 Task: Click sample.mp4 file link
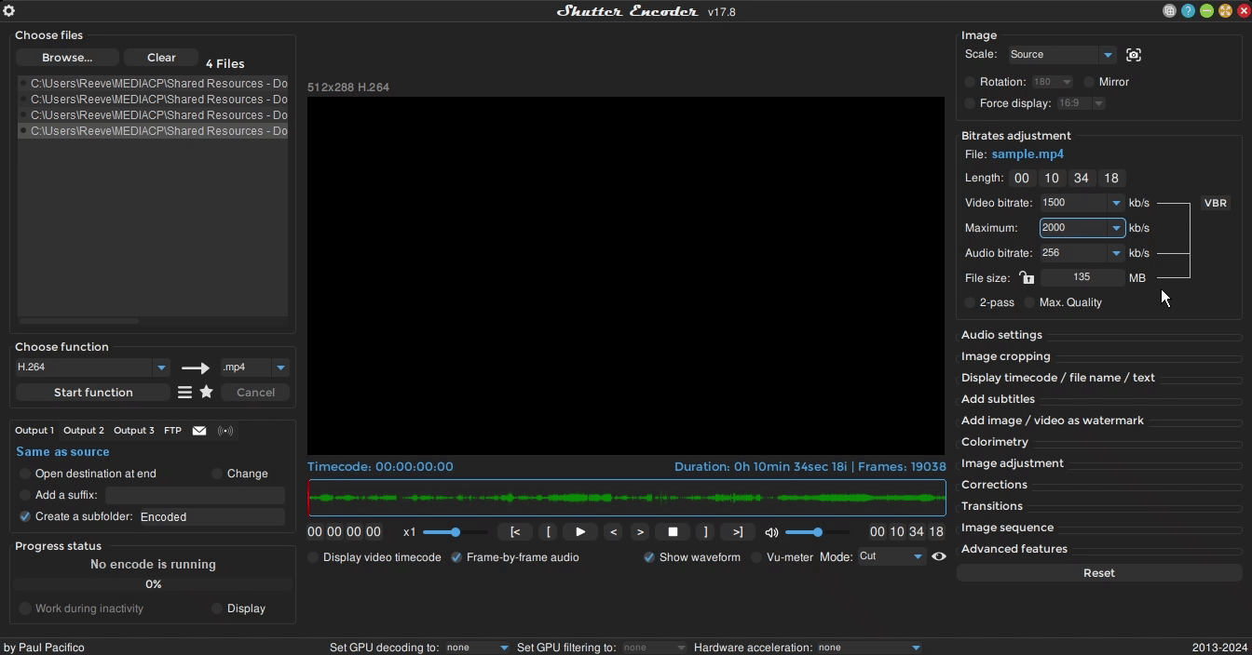pyautogui.click(x=1027, y=154)
